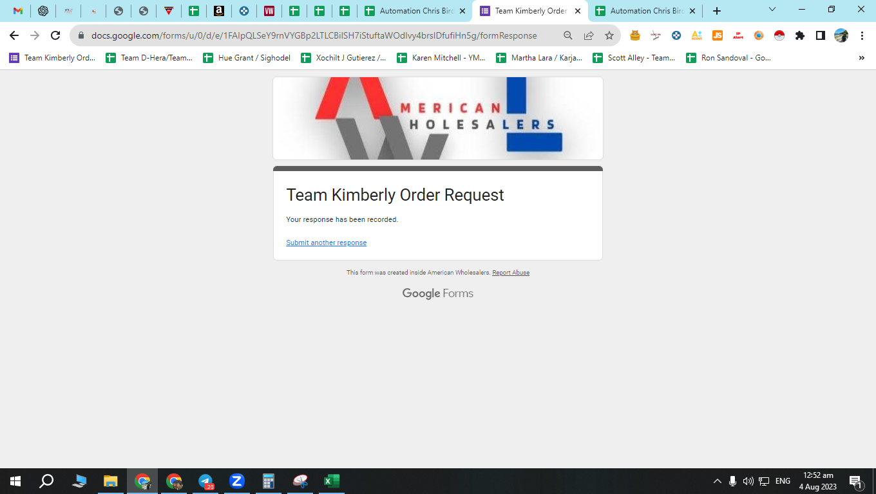This screenshot has height=494, width=876.
Task: Open the A+ Scout extension
Action: point(697,36)
